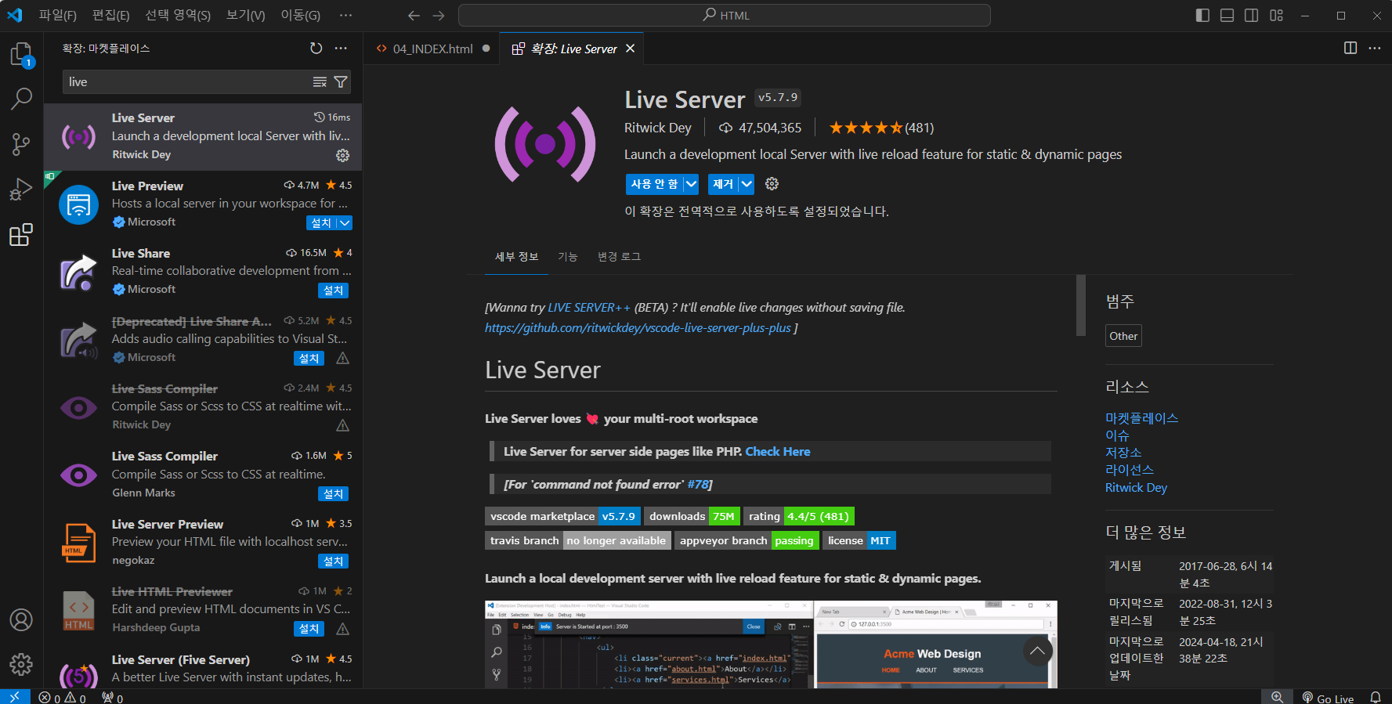
Task: Open the 마켓플레이스 resource link
Action: pyautogui.click(x=1141, y=418)
